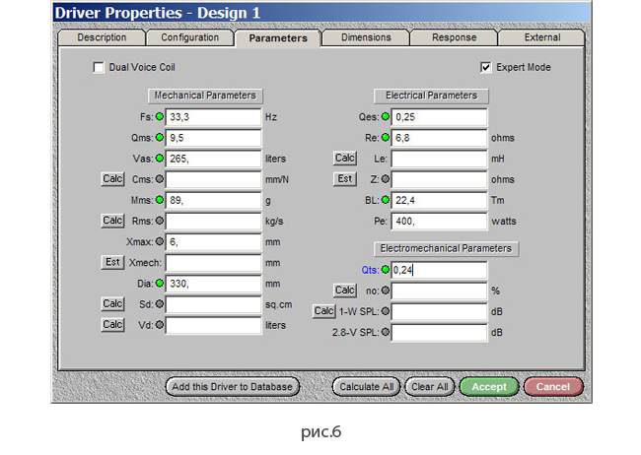Click the gray indicator beside 1-W SPL
Viewport: 641px width, 455px height.
click(385, 311)
